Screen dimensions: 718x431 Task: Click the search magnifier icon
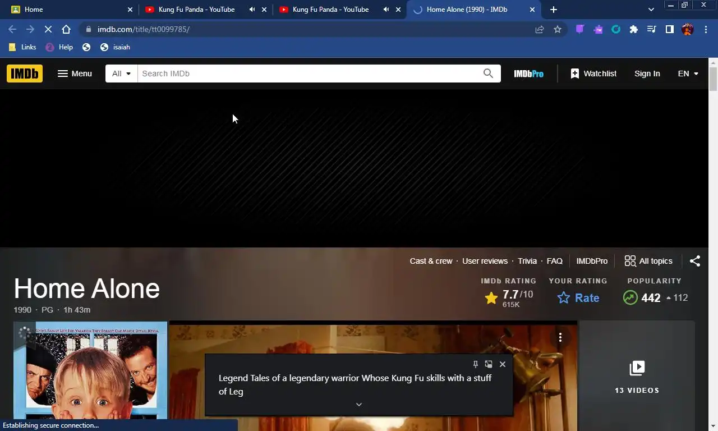click(x=488, y=74)
